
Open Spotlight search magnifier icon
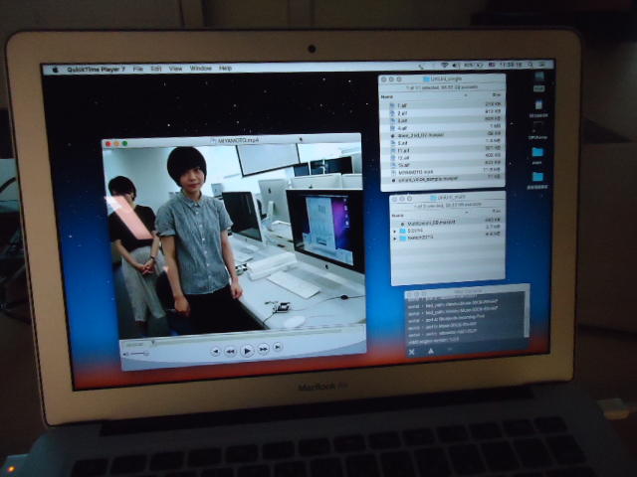pyautogui.click(x=531, y=64)
